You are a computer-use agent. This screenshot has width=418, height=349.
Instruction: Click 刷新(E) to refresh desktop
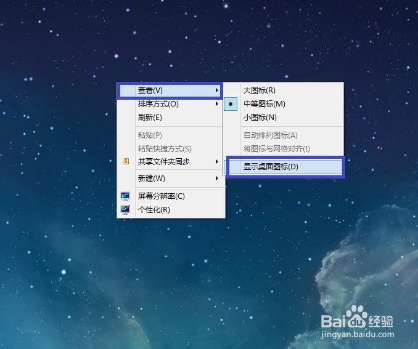pyautogui.click(x=170, y=118)
